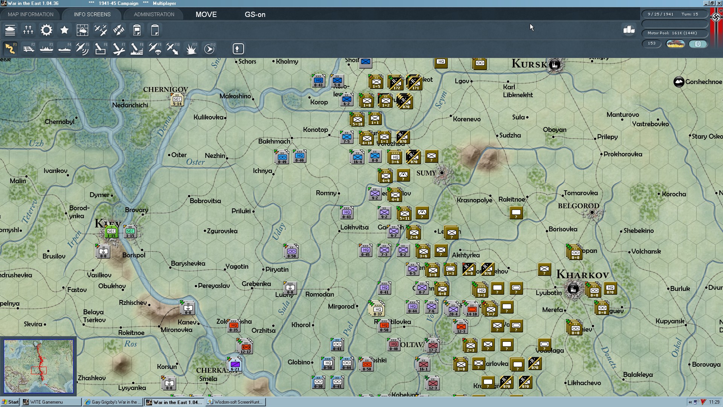
Task: Select F7 Bomb airfield mode
Action: click(x=119, y=49)
